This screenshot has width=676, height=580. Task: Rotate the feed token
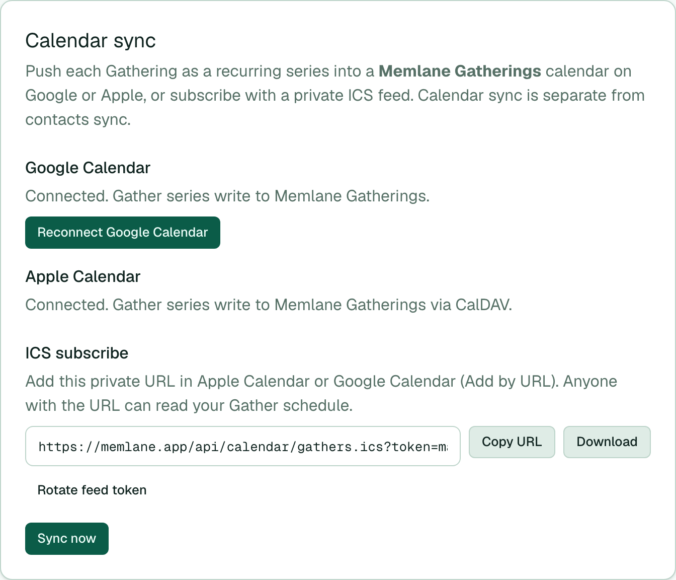92,490
